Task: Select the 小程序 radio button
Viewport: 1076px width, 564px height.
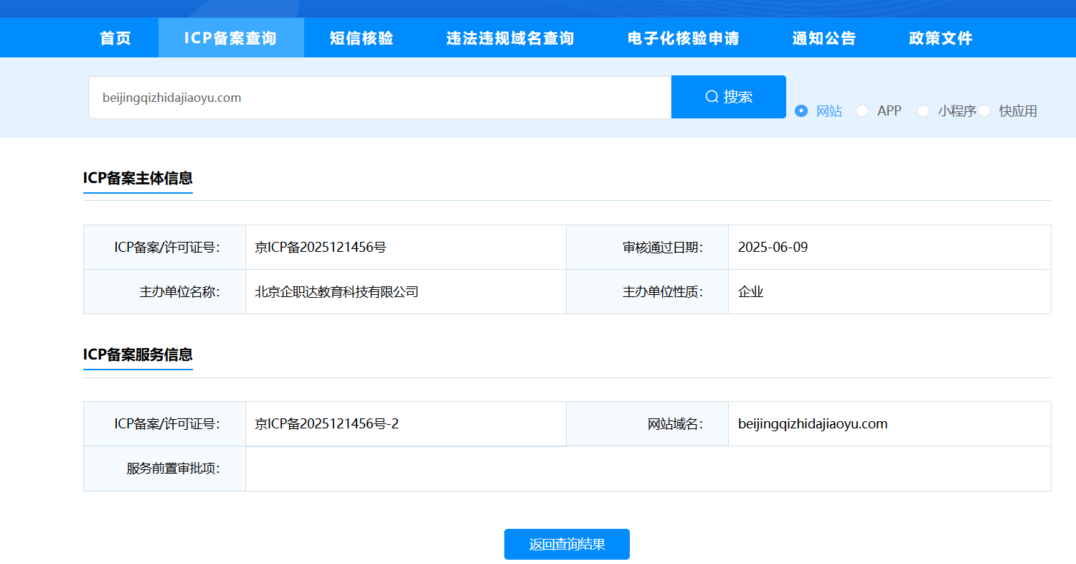Action: (923, 111)
